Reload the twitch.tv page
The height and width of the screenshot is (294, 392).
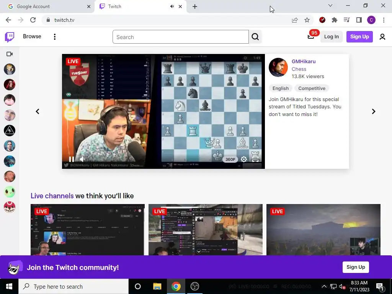(x=33, y=20)
